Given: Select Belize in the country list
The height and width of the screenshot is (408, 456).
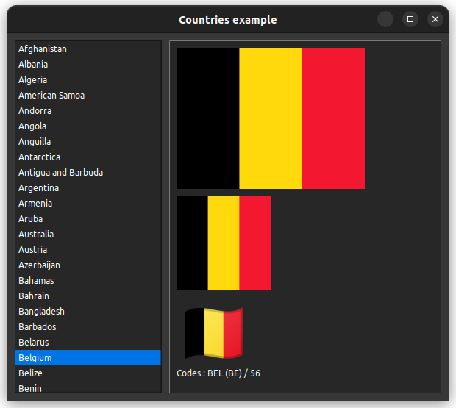Looking at the screenshot, I should coord(31,373).
